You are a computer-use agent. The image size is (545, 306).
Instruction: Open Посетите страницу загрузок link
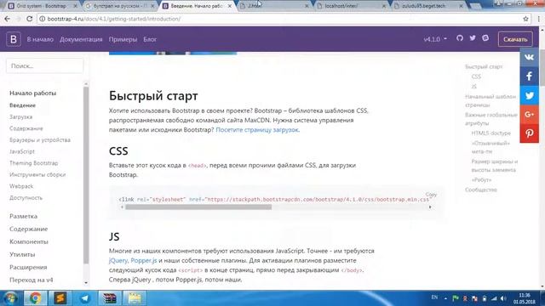pos(257,130)
